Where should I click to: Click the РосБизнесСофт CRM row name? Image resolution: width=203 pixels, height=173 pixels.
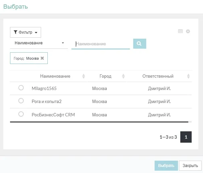pyautogui.click(x=53, y=115)
